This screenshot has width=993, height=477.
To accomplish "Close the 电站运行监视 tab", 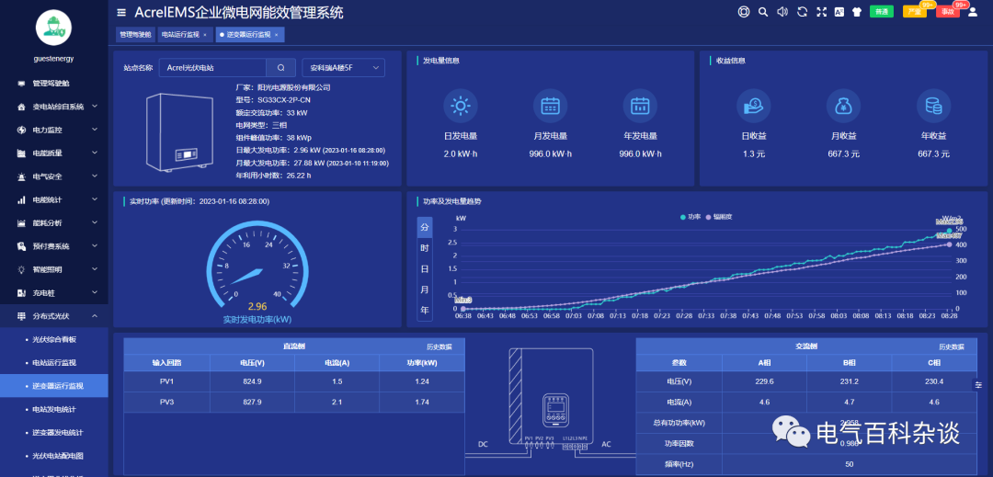I will pyautogui.click(x=204, y=35).
